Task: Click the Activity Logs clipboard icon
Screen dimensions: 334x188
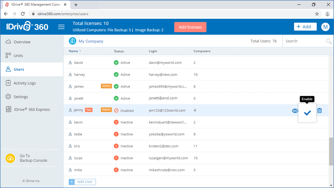Action: tap(8, 83)
